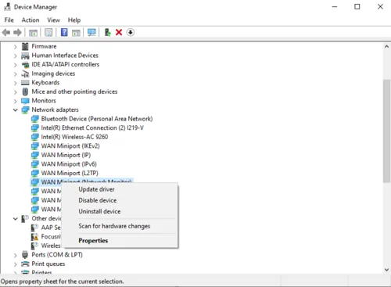Select Intel(R) Wireless-AC 9260 adapter

click(74, 137)
